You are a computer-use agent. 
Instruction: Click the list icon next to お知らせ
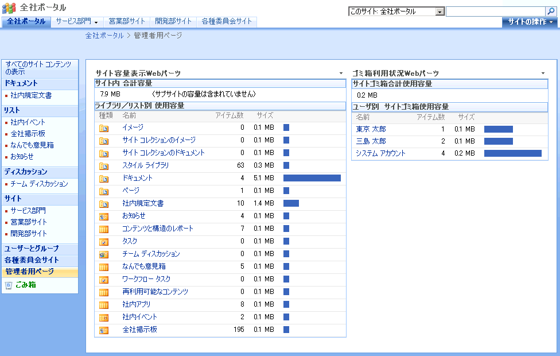(x=104, y=216)
